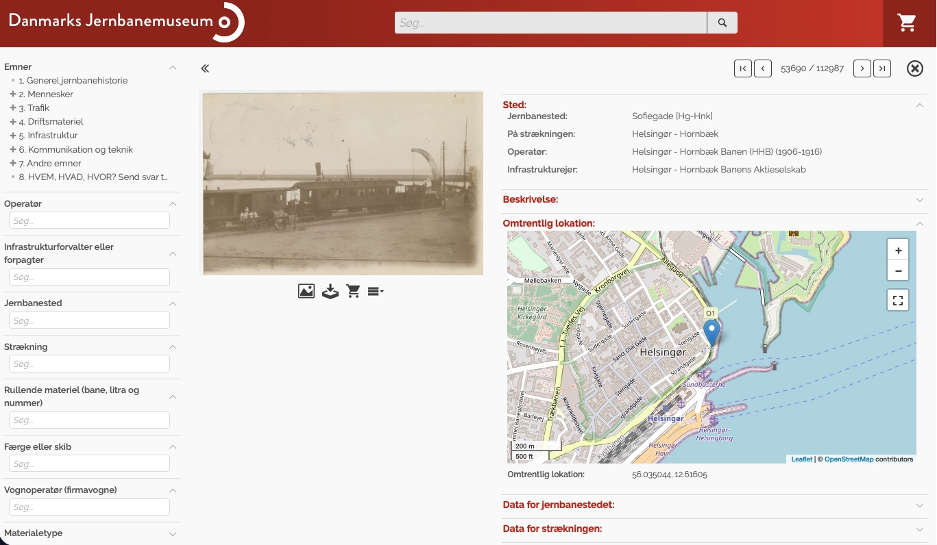The height and width of the screenshot is (545, 937).
Task: Click the blue map location marker
Action: pos(712,333)
